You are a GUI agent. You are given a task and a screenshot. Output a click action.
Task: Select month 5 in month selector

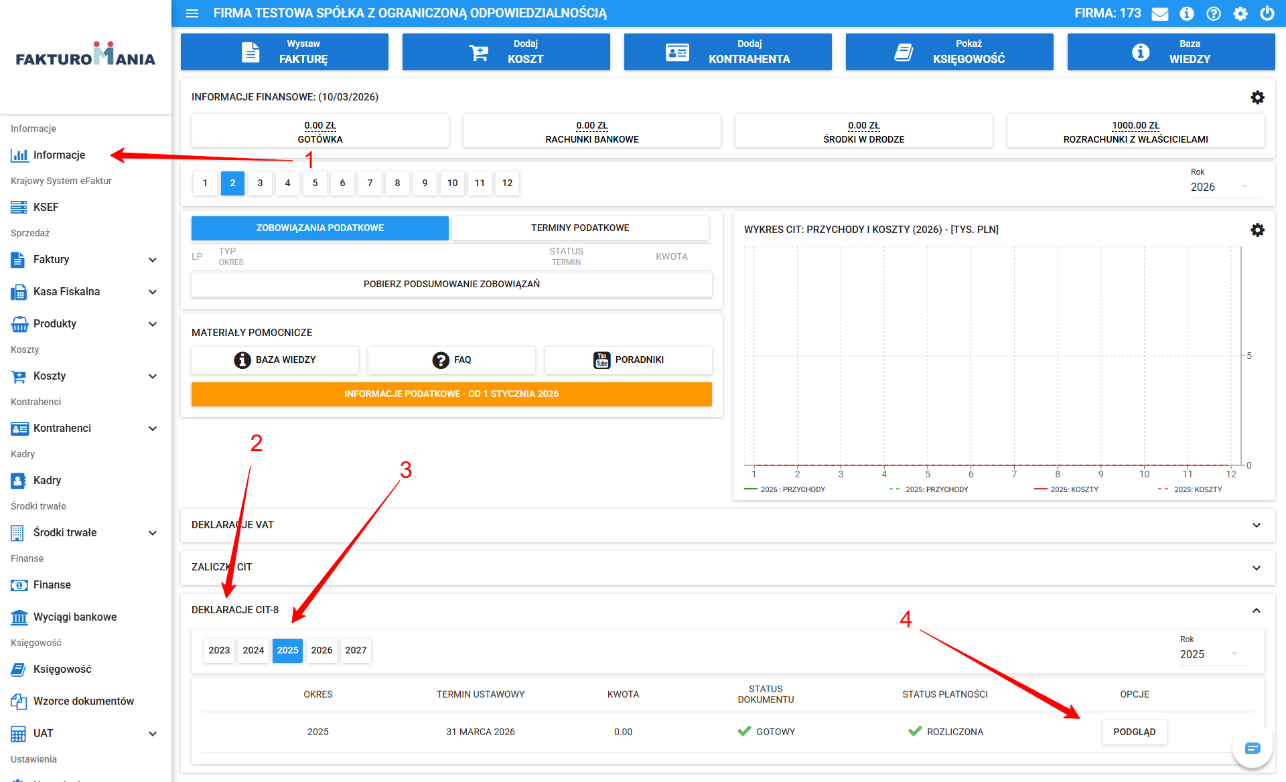click(315, 183)
